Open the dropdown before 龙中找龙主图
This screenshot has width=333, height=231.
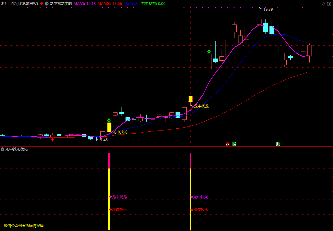[x=47, y=4]
